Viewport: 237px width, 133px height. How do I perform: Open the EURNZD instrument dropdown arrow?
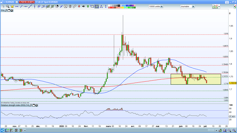(5, 2)
